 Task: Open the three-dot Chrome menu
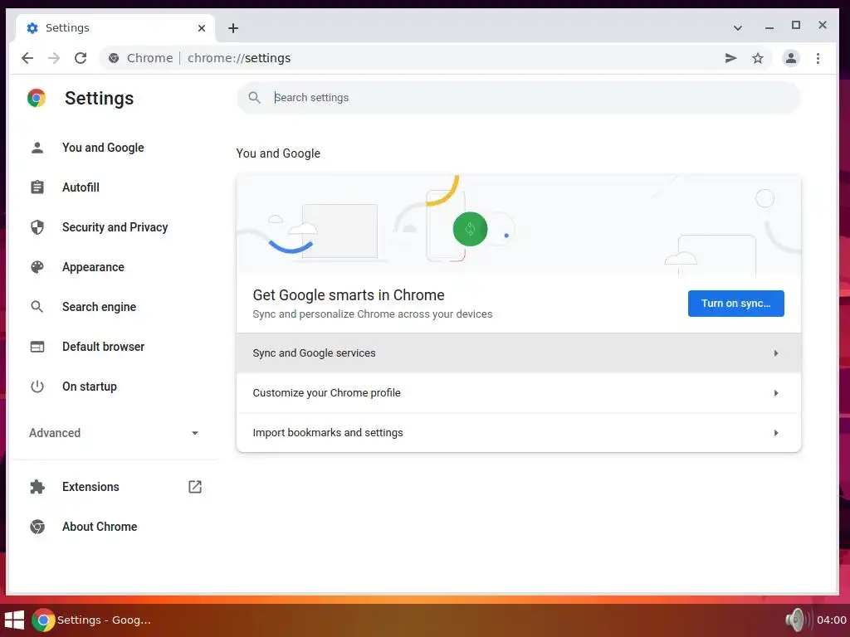[818, 58]
